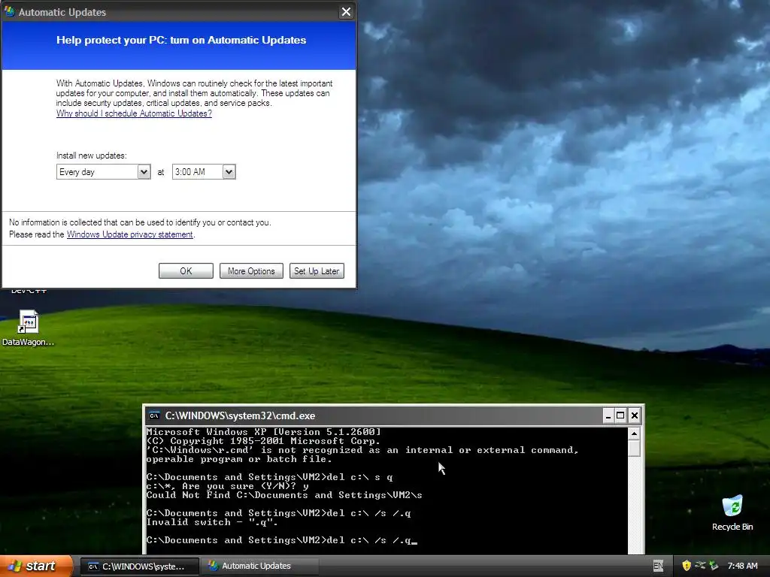Switch to cmd.exe taskbar button
This screenshot has height=577, width=770.
pos(139,566)
